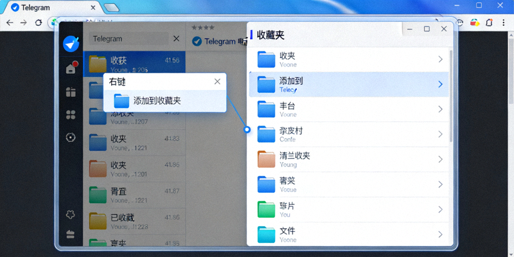Open a new browser tab
514x257 pixels.
111,8
